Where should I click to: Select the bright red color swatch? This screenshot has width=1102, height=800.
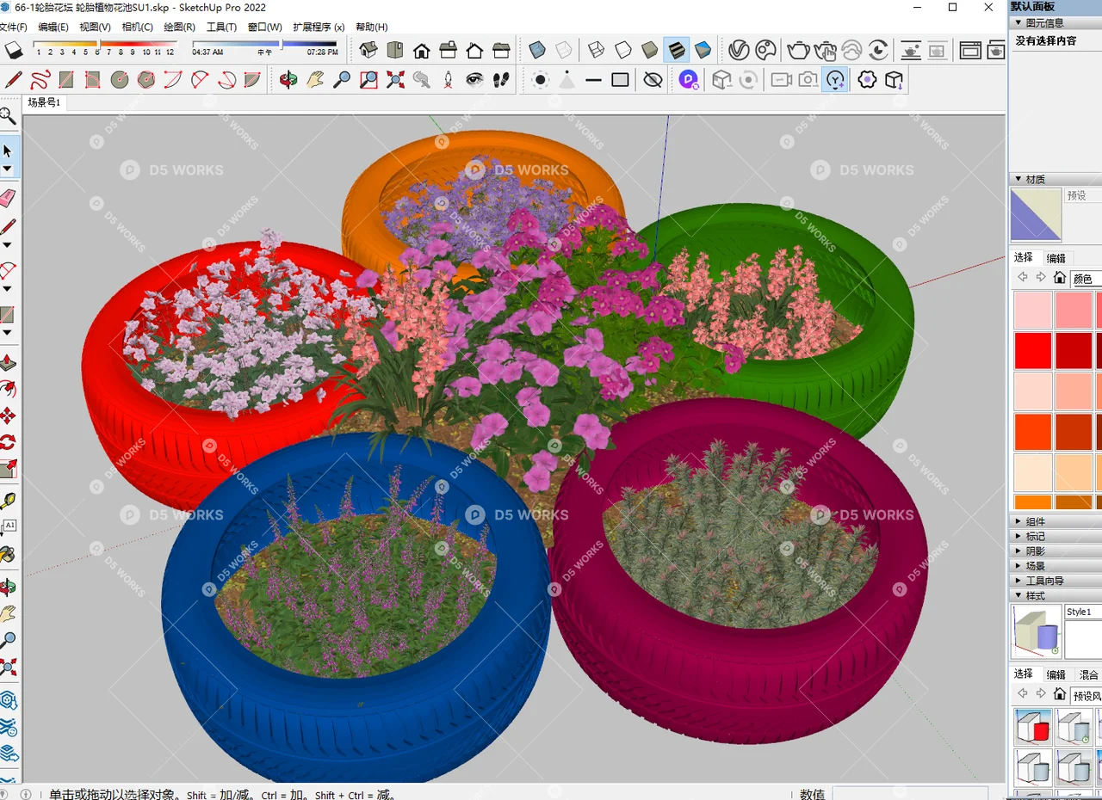(1032, 349)
